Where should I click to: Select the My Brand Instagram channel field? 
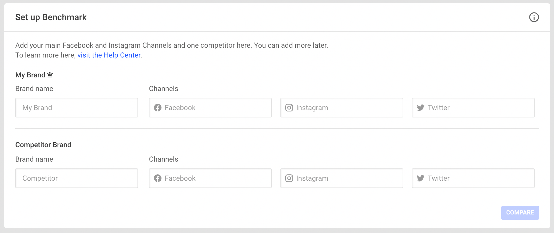pyautogui.click(x=342, y=108)
